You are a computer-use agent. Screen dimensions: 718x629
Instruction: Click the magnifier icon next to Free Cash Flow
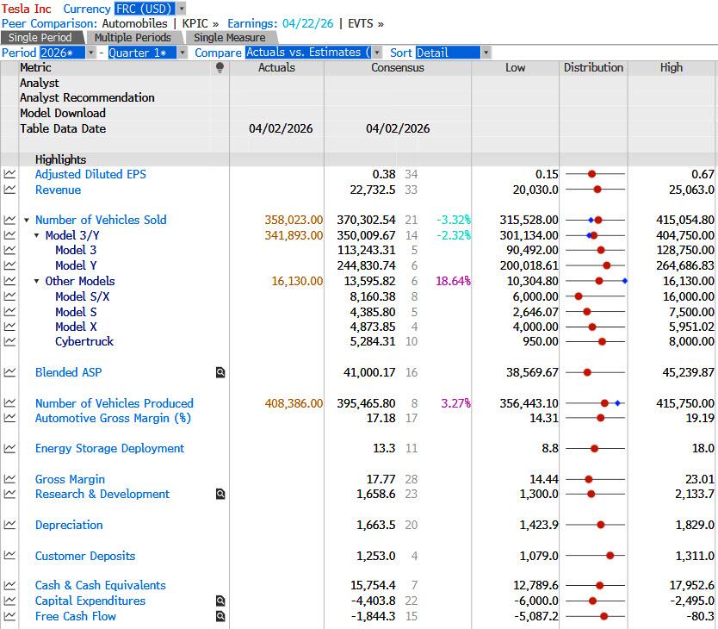220,617
